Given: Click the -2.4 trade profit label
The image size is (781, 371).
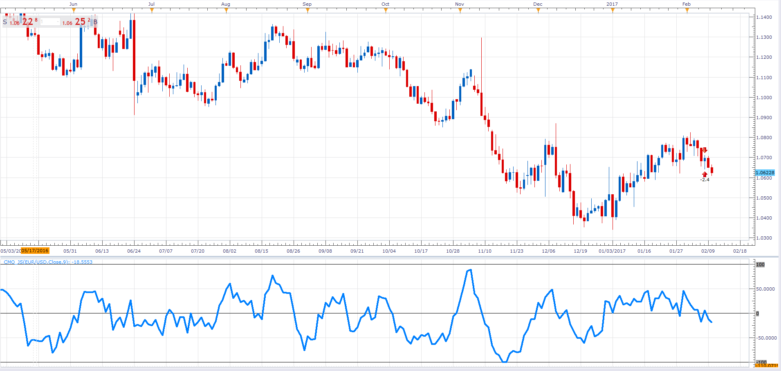Looking at the screenshot, I should [705, 180].
